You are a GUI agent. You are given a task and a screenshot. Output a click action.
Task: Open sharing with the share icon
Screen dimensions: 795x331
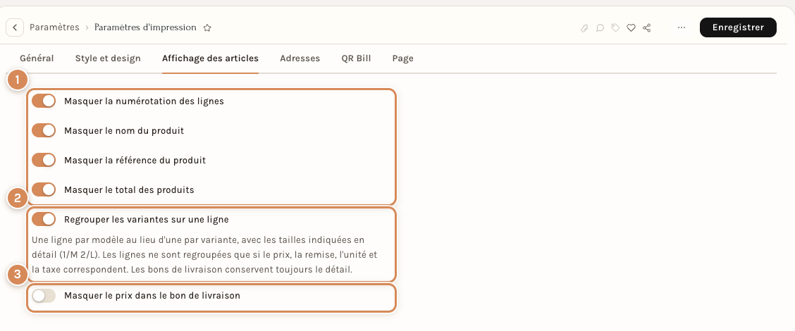[x=646, y=28]
